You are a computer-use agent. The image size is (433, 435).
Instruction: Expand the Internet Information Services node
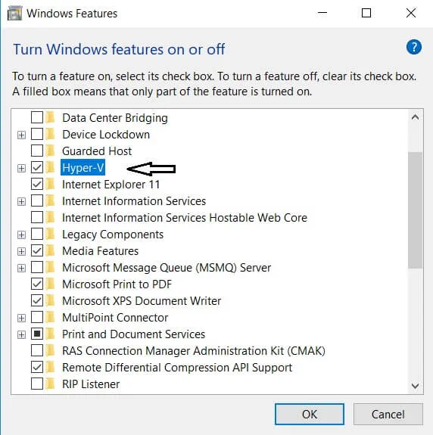(21, 202)
